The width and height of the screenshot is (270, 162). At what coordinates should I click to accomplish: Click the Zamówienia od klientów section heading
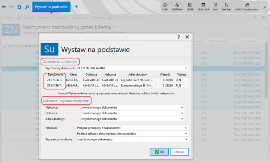(x=60, y=62)
